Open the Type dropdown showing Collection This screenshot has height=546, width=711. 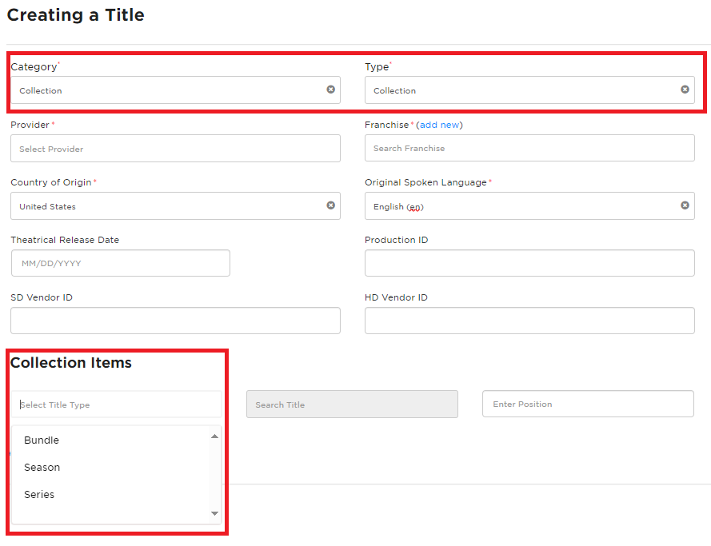[529, 90]
